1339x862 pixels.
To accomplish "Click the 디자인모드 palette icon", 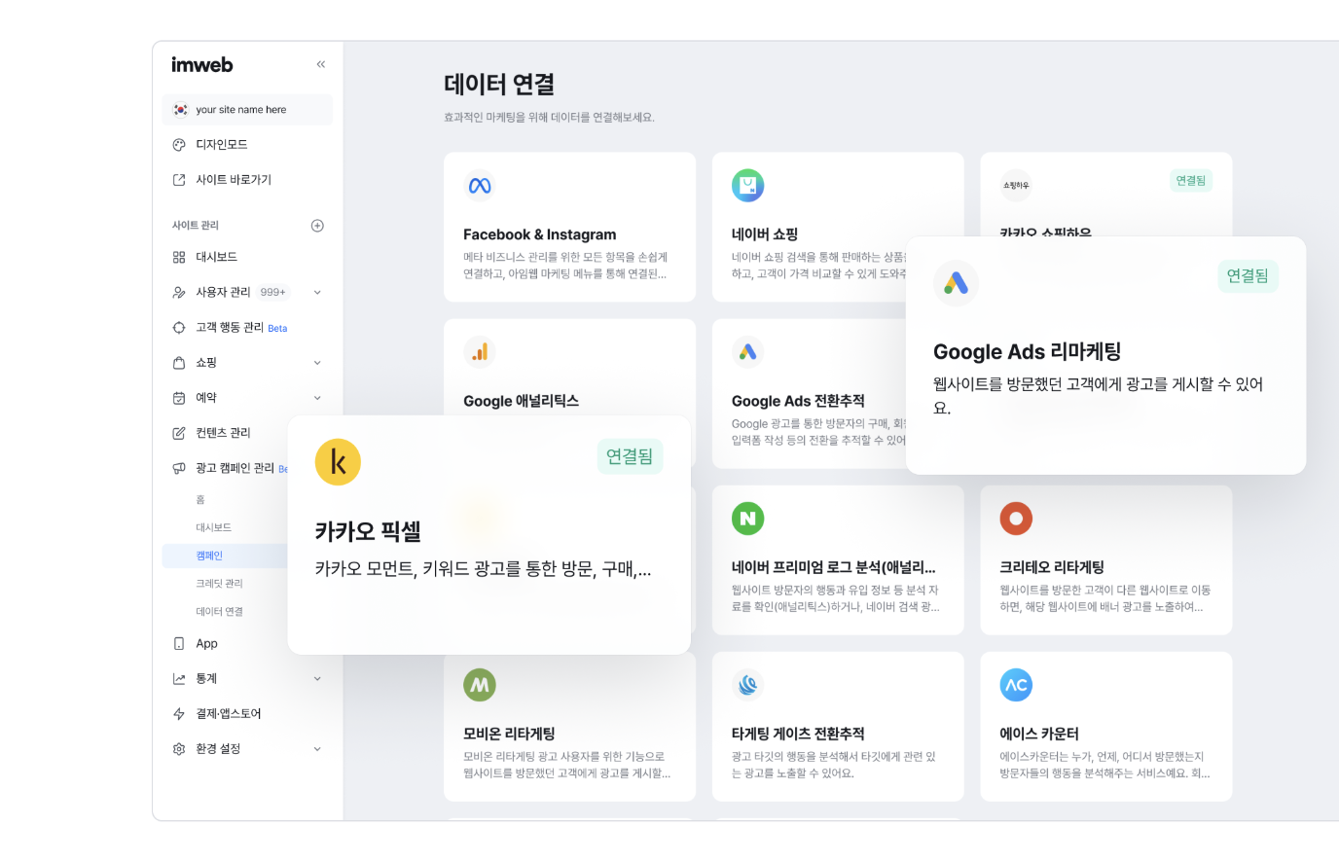I will (x=179, y=145).
